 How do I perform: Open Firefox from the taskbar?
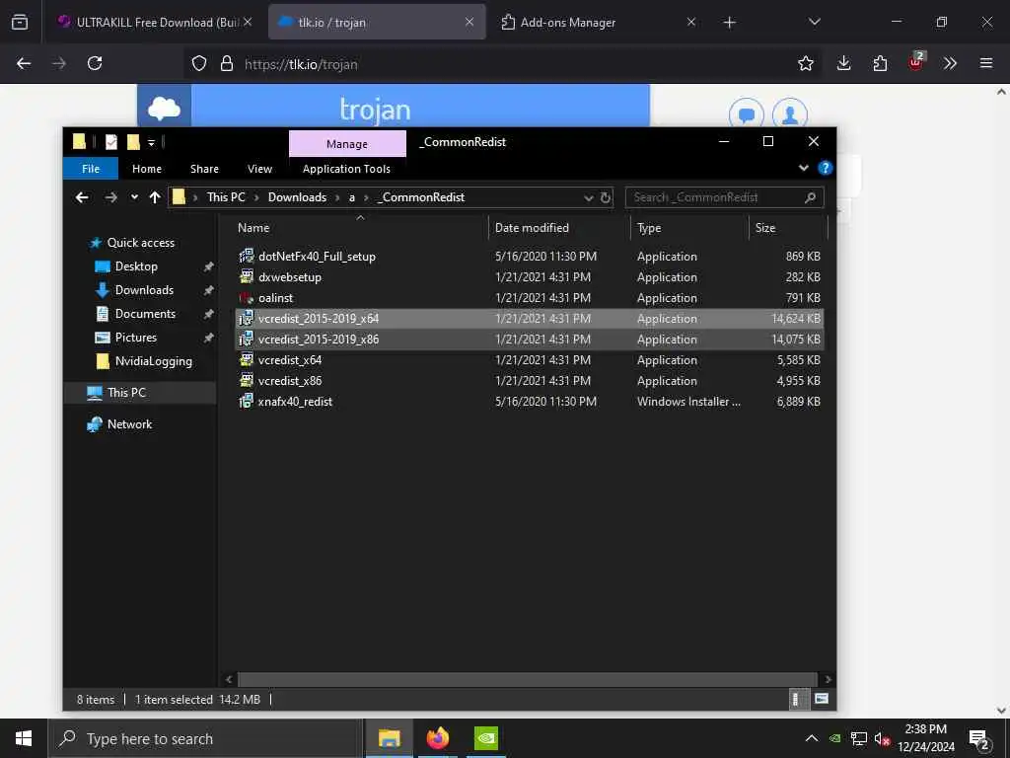pyautogui.click(x=437, y=738)
